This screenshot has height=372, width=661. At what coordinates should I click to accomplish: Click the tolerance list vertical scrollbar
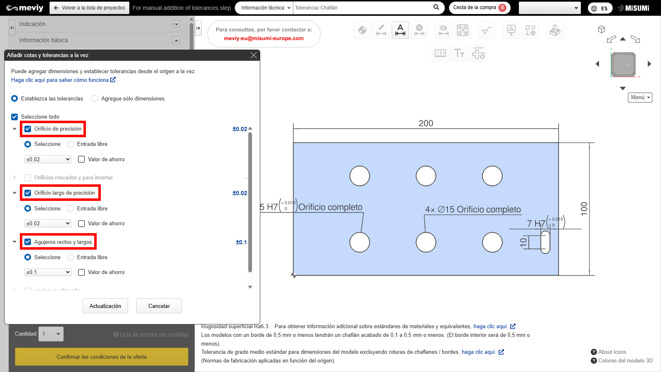[250, 203]
